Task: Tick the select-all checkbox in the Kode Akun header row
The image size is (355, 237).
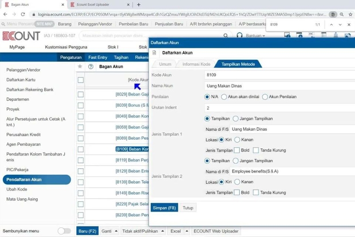Action: coord(81,80)
